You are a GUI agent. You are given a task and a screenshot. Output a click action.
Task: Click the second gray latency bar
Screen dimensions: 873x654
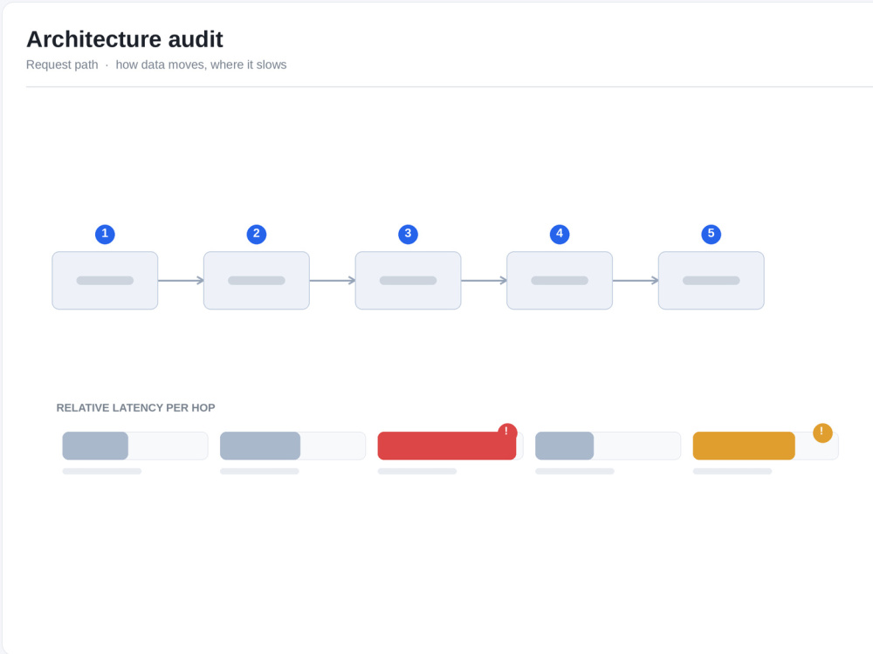pos(260,446)
